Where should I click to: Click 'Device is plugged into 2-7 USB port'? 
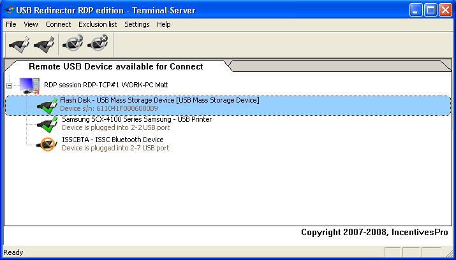(115, 148)
